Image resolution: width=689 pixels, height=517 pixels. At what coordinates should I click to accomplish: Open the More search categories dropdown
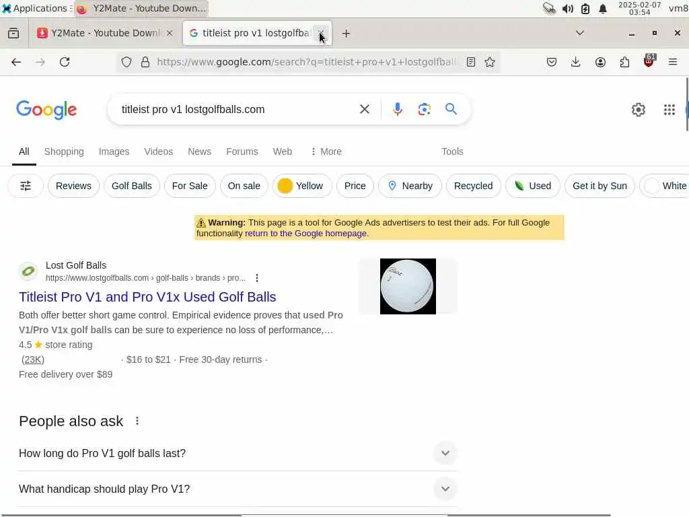coord(326,151)
